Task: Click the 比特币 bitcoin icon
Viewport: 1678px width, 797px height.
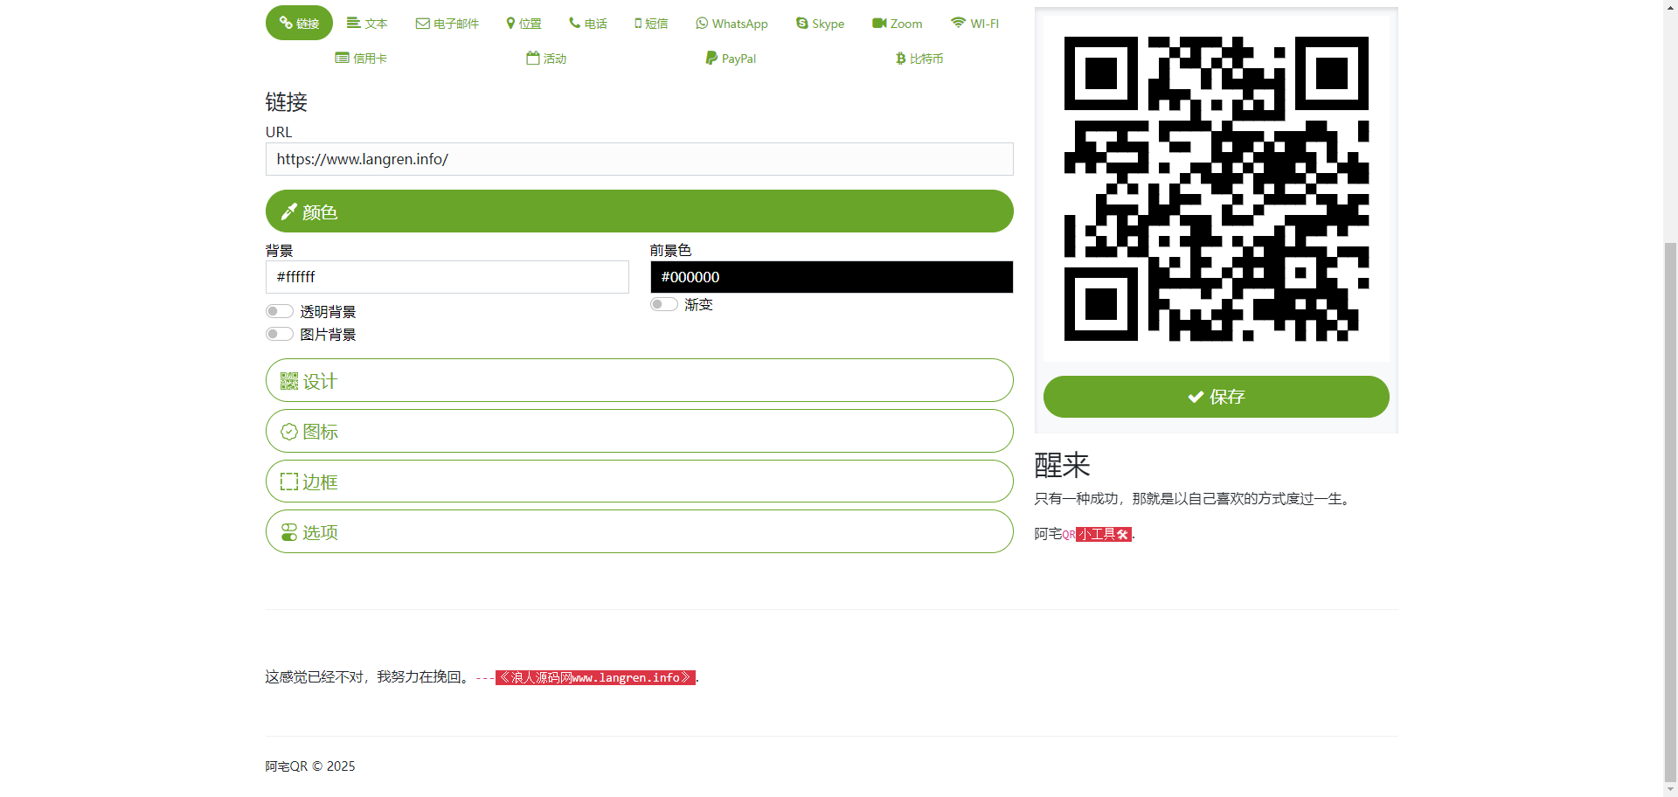Action: tap(900, 59)
